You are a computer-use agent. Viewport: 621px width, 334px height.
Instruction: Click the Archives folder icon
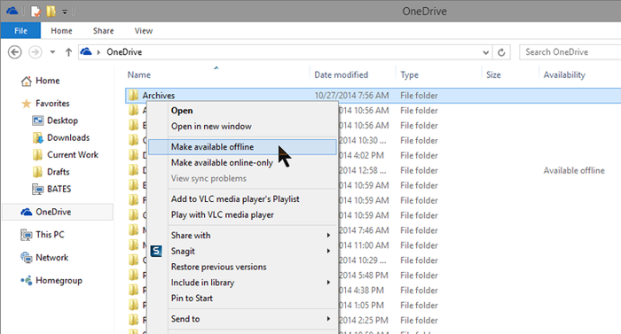coord(133,95)
